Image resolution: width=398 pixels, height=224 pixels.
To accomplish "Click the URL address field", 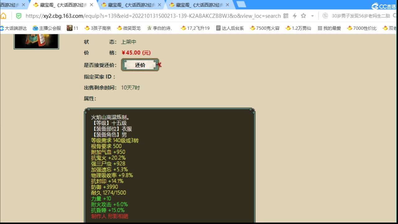I will [x=153, y=16].
